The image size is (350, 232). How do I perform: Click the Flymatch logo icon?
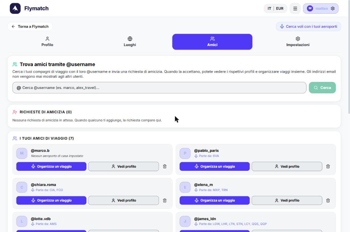15,9
